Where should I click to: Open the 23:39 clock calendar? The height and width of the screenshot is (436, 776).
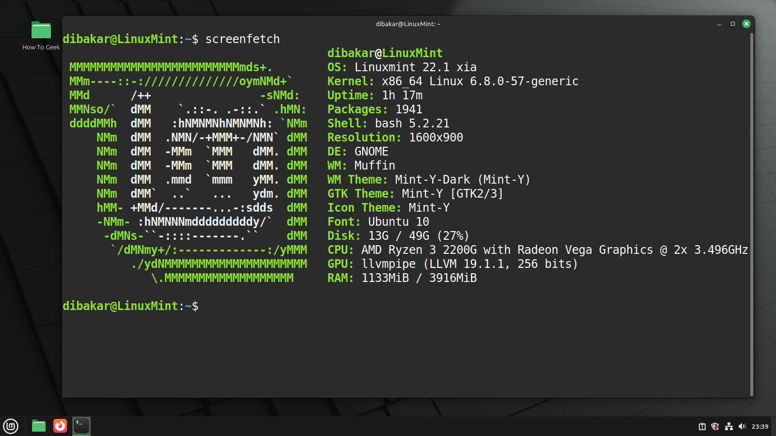pyautogui.click(x=760, y=427)
